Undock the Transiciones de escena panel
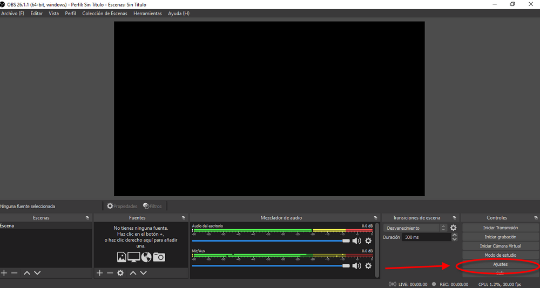The height and width of the screenshot is (288, 540). tap(455, 218)
